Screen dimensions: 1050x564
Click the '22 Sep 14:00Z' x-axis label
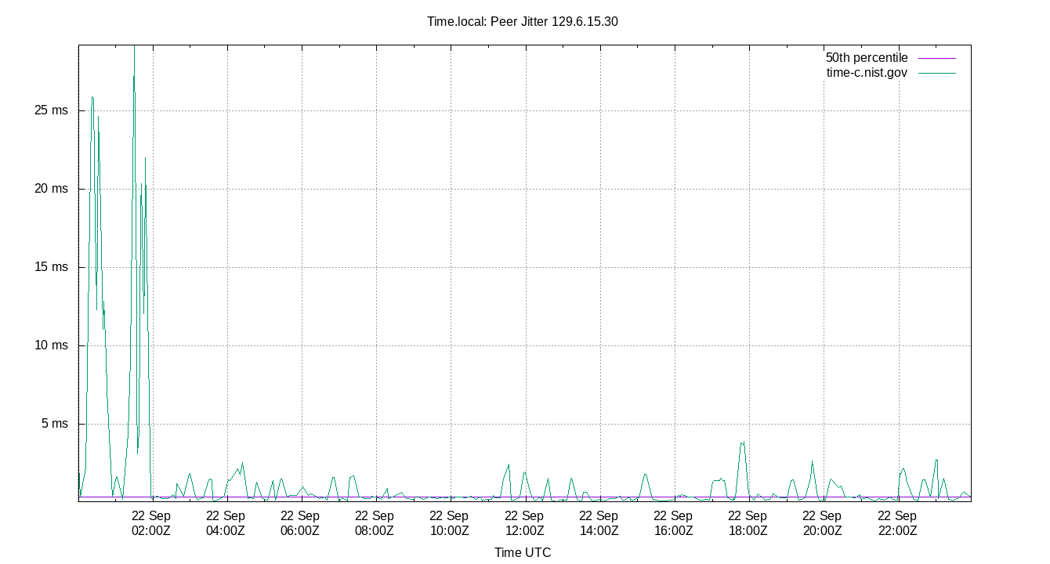(599, 523)
